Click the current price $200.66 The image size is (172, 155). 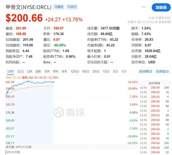[24, 18]
